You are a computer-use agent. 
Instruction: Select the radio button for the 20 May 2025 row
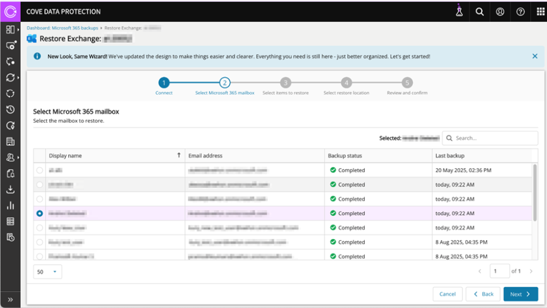click(39, 170)
